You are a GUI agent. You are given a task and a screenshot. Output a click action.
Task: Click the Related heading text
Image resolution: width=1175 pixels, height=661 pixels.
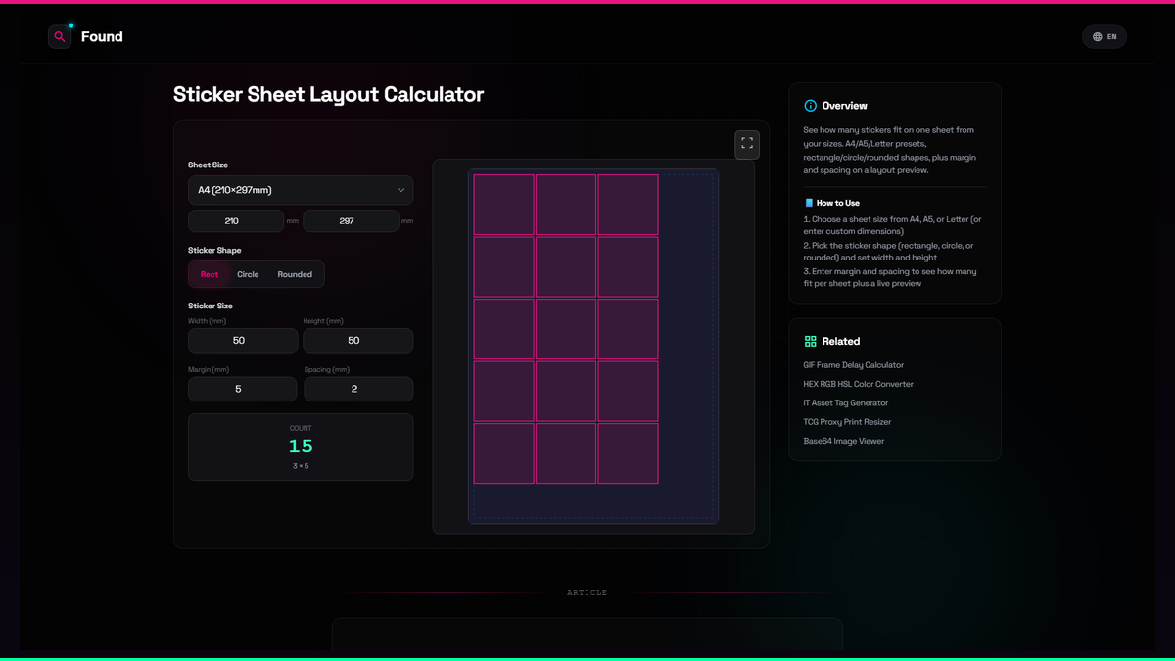click(x=841, y=342)
